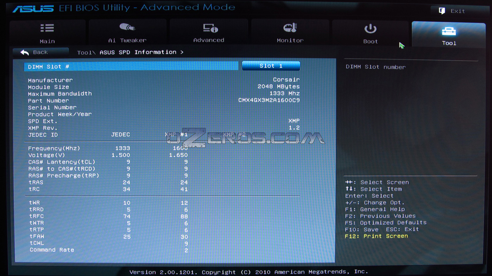The height and width of the screenshot is (276, 492).
Task: Click the tWR row label
Action: tap(34, 203)
